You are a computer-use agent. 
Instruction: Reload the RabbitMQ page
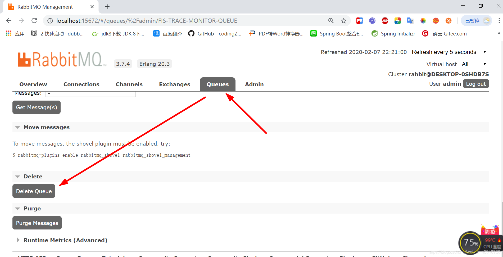tap(34, 21)
